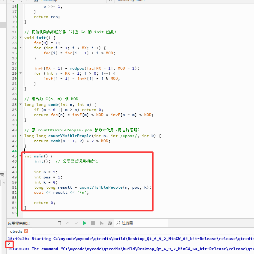Zoom out output text with minus icon
The height and width of the screenshot is (254, 254).
pyautogui.click(x=181, y=223)
